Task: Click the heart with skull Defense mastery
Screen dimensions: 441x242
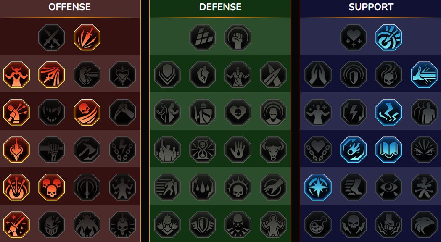Action: click(238, 112)
